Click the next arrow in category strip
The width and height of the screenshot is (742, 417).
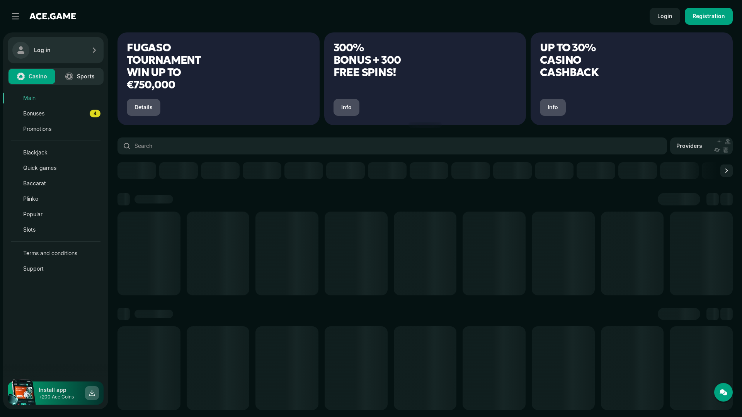(x=727, y=171)
